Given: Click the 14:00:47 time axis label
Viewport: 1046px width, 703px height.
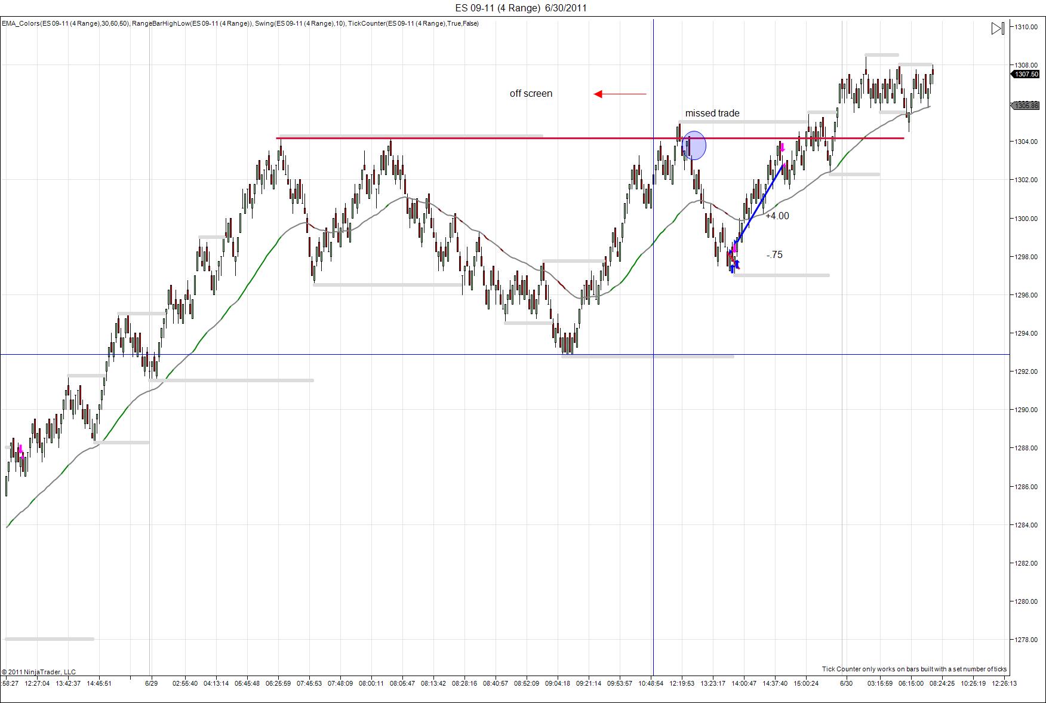Looking at the screenshot, I should coord(744,683).
